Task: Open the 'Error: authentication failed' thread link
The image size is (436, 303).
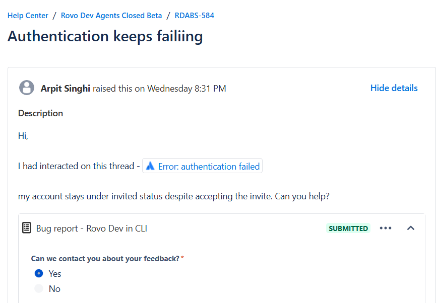Action: pos(202,166)
